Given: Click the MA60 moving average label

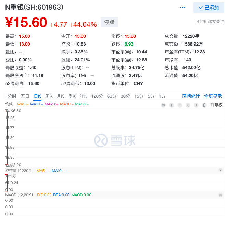Looking at the screenshot, I should point(82,104).
